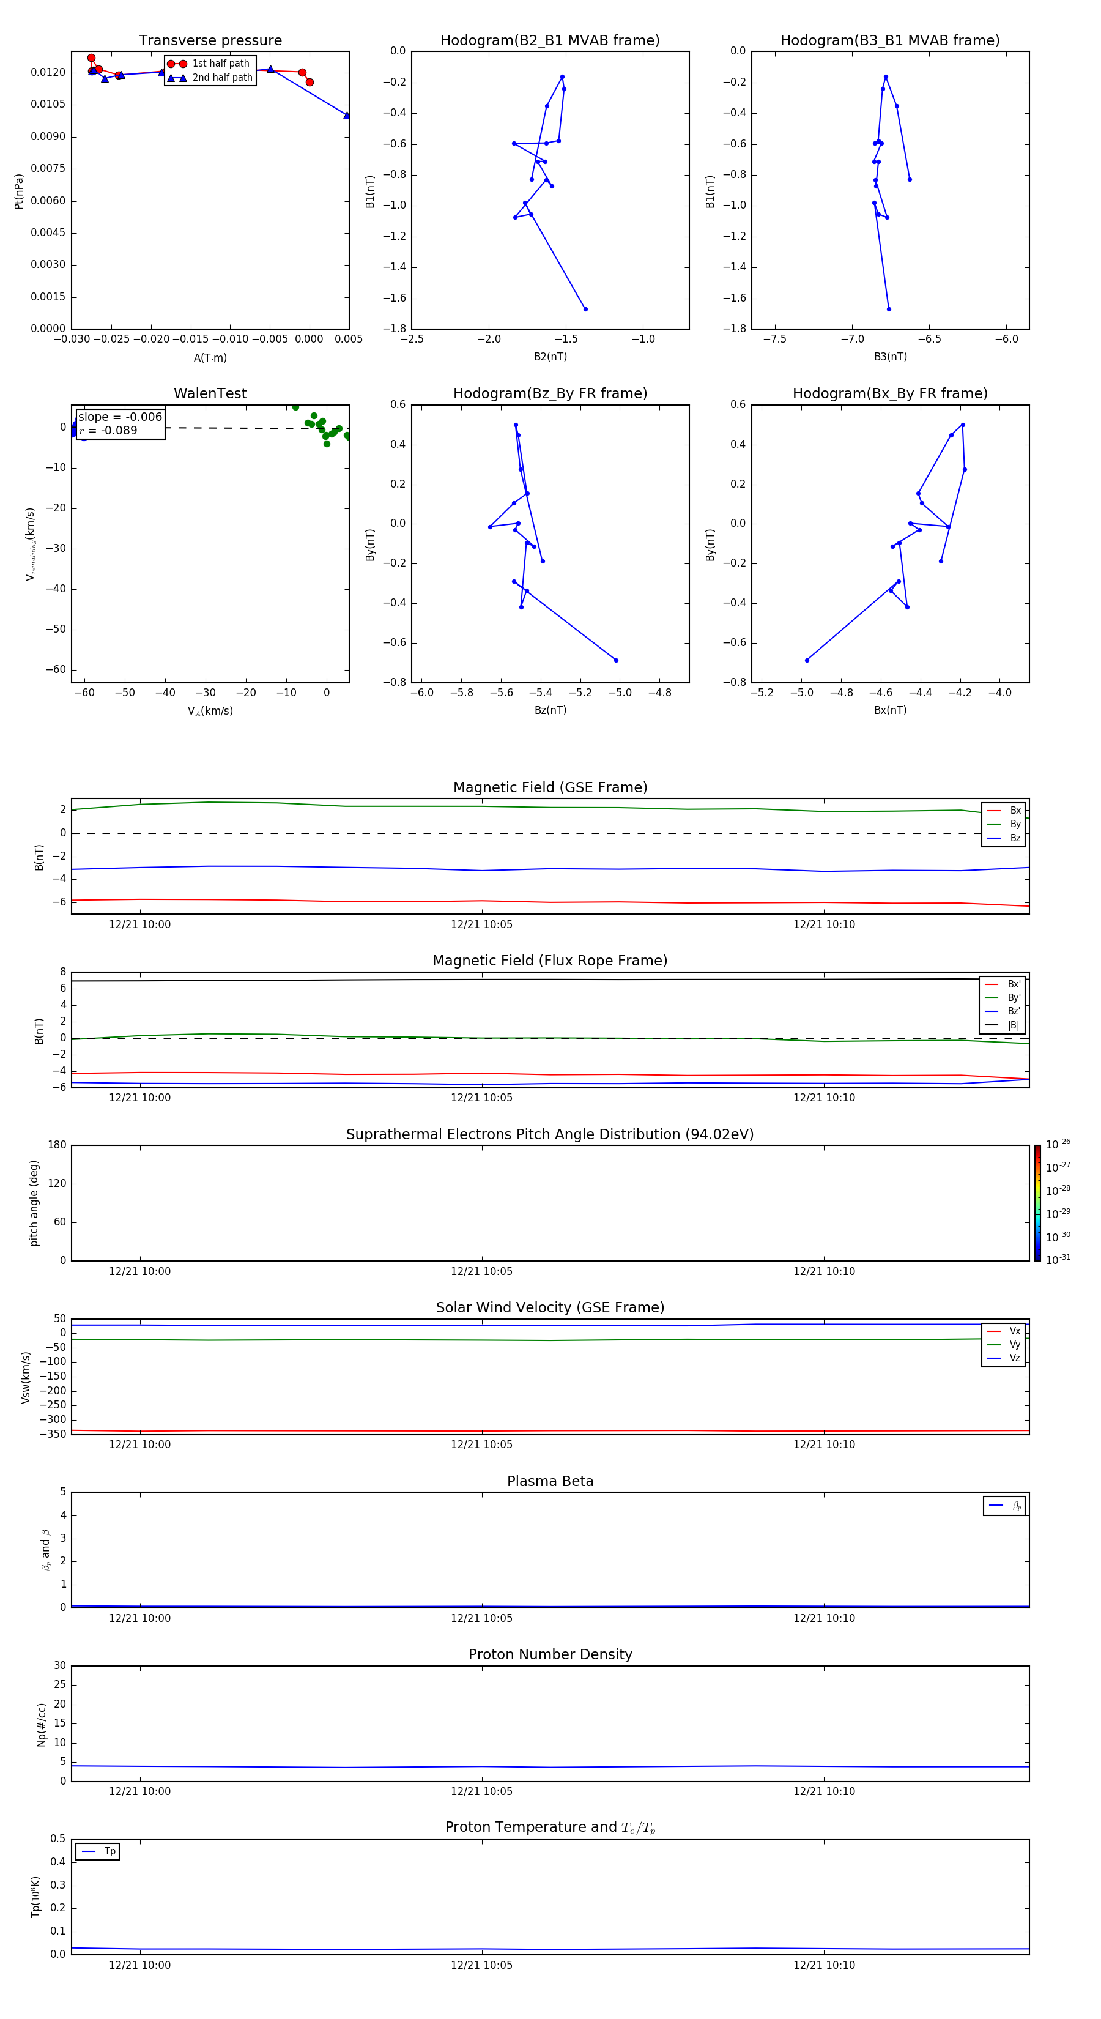Click the lowest data point in Bx_By hodogram
This screenshot has width=1101, height=2019.
807,660
